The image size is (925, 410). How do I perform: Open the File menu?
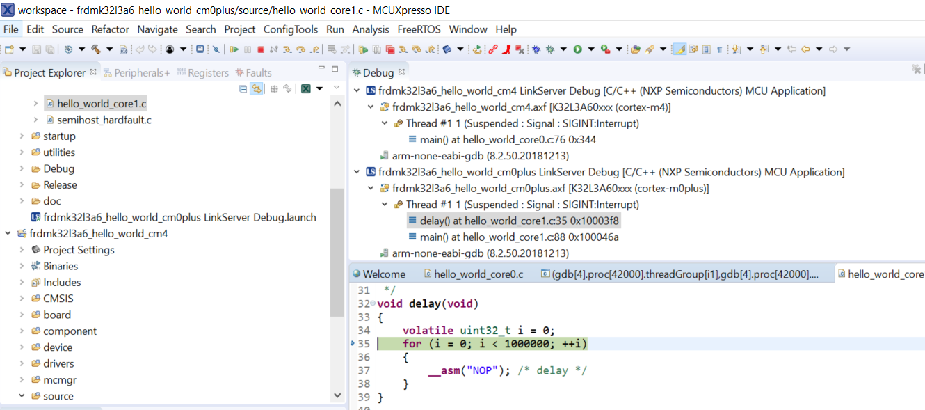click(x=11, y=29)
